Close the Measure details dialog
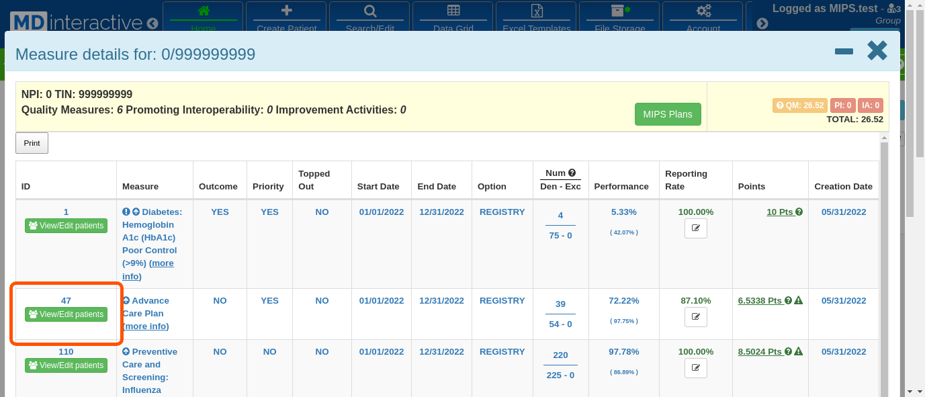 click(877, 51)
